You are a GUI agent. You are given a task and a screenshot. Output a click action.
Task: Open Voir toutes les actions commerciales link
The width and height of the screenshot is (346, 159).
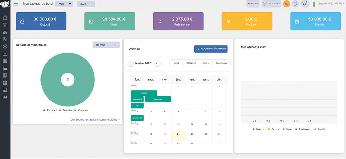(95, 120)
